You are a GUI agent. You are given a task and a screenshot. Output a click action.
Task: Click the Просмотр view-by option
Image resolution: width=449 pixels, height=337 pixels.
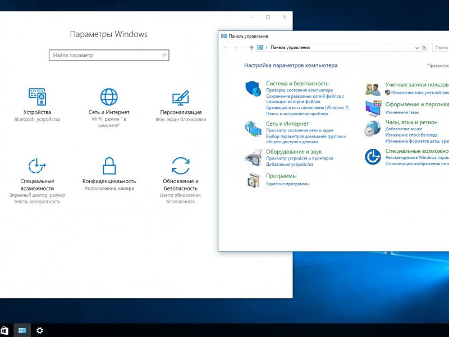coord(438,66)
